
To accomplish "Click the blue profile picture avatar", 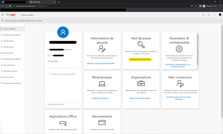I will [63, 32].
